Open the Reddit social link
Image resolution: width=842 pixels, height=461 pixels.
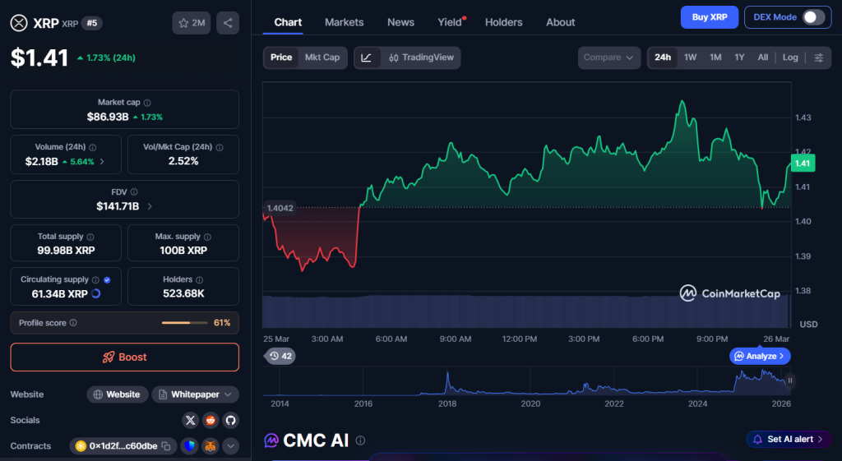210,420
